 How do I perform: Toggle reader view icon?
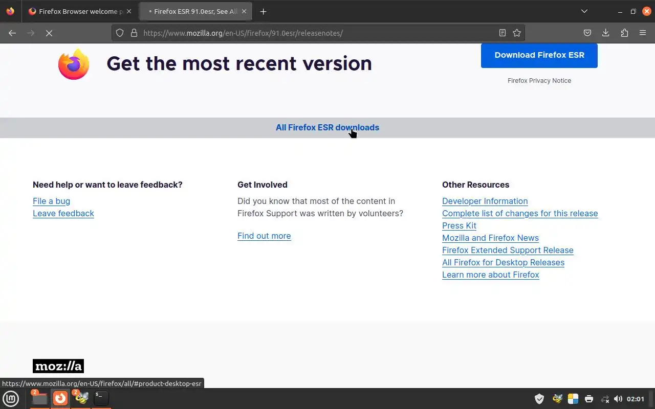point(503,33)
